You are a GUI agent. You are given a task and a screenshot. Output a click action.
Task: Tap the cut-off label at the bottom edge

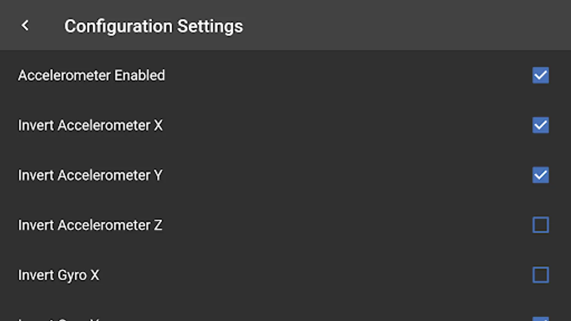(59, 319)
